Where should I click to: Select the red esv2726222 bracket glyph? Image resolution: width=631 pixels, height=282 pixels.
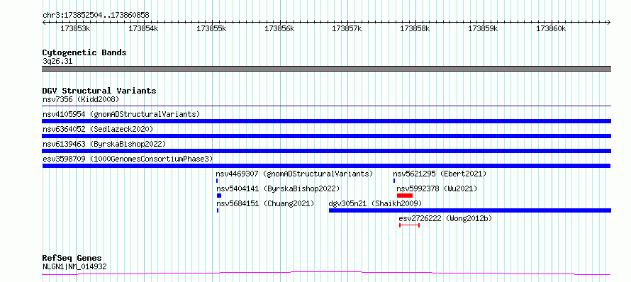click(x=410, y=225)
